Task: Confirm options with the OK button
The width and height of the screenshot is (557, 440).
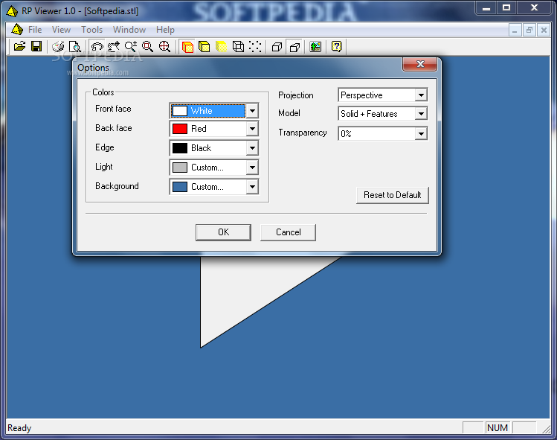Action: point(223,232)
